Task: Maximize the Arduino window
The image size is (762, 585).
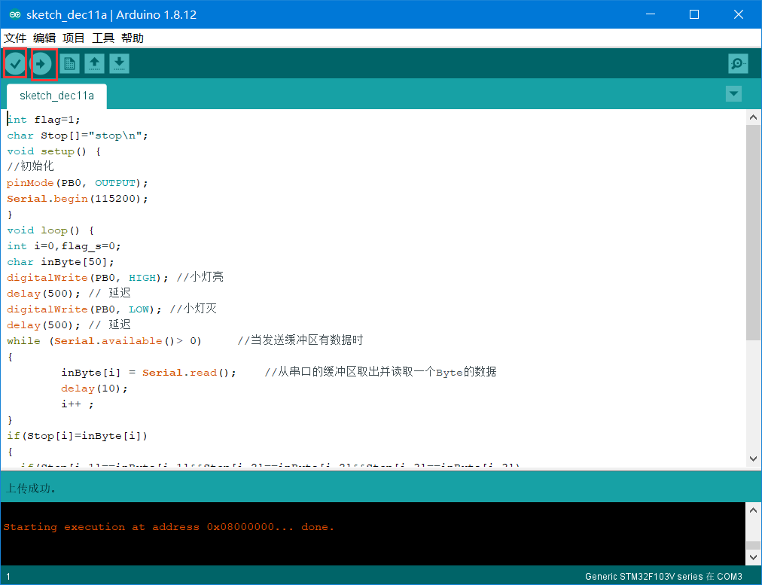Action: pos(694,14)
